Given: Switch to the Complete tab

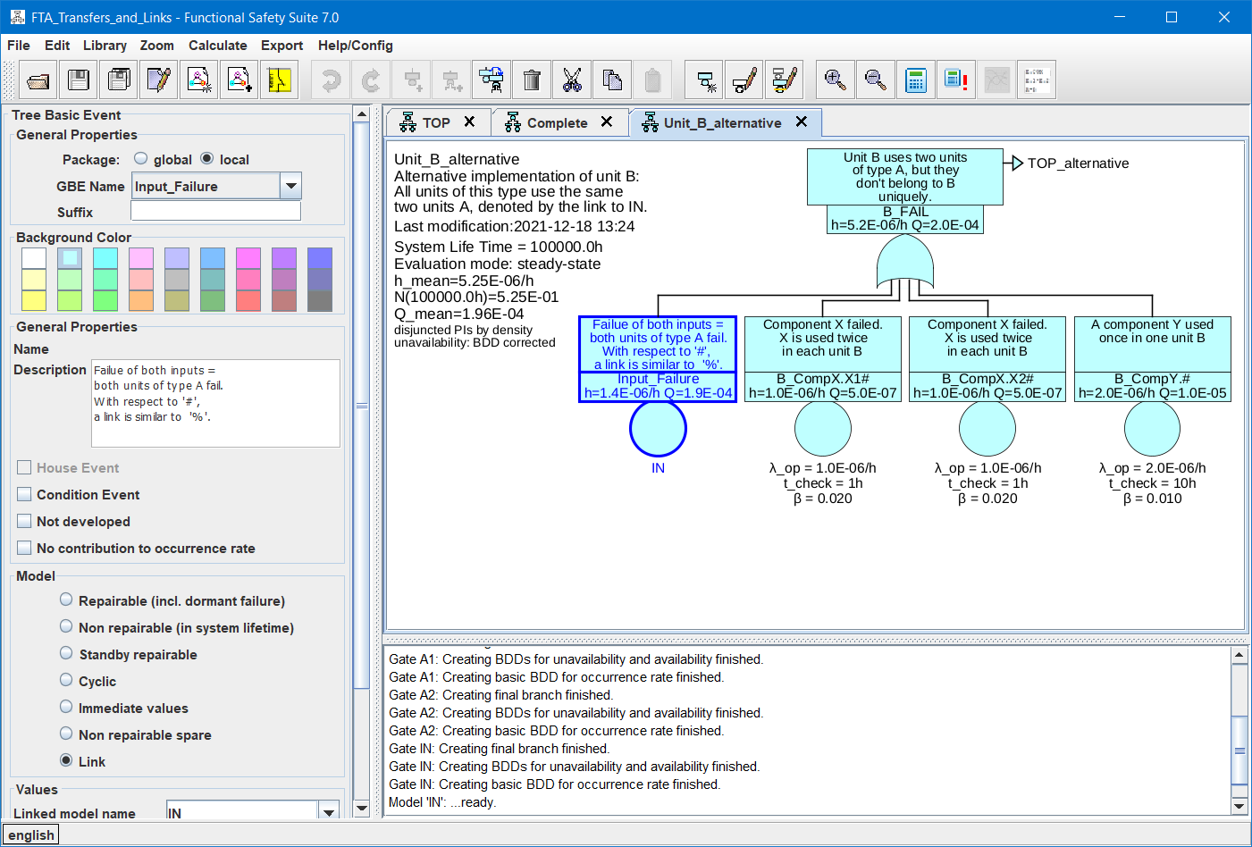Looking at the screenshot, I should click(x=557, y=123).
